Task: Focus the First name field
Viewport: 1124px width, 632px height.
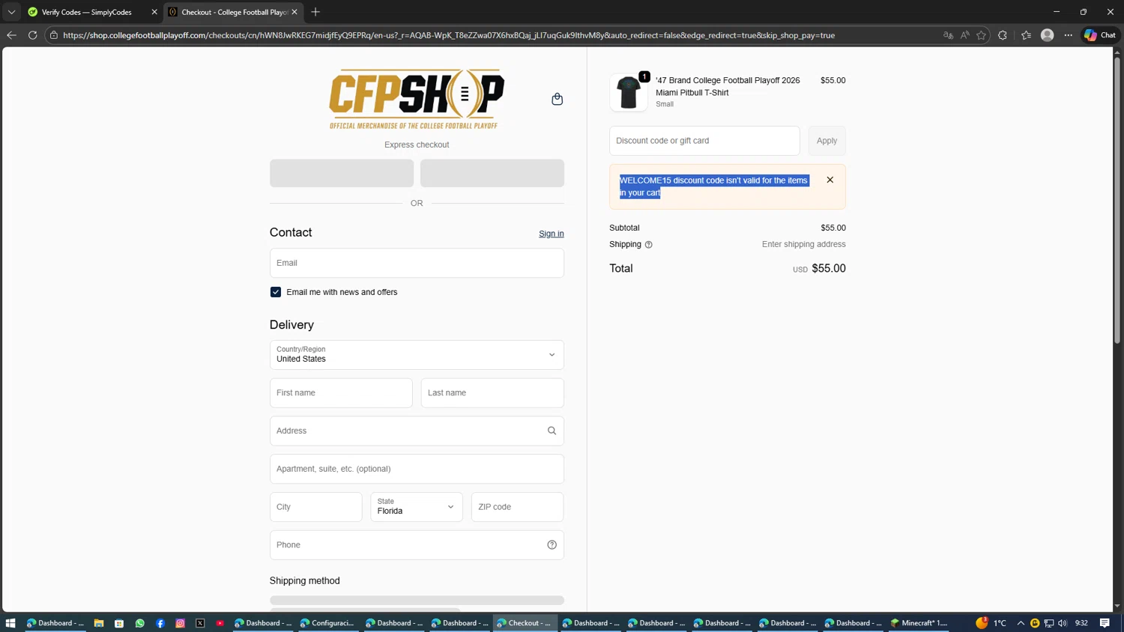Action: click(x=341, y=393)
